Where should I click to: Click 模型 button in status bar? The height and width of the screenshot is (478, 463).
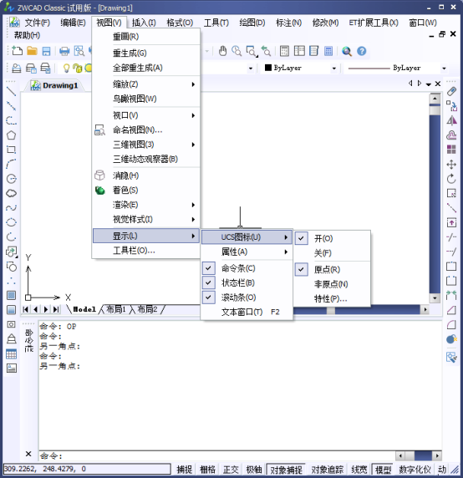point(383,470)
